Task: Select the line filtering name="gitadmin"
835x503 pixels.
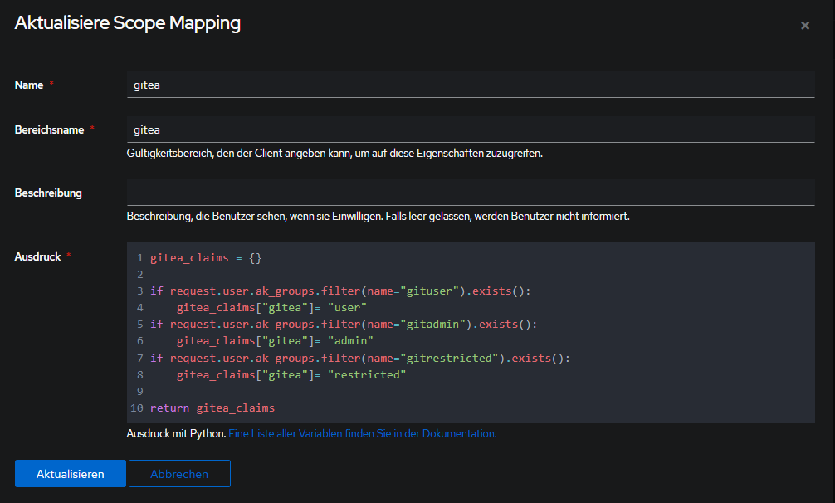Action: click(x=343, y=325)
